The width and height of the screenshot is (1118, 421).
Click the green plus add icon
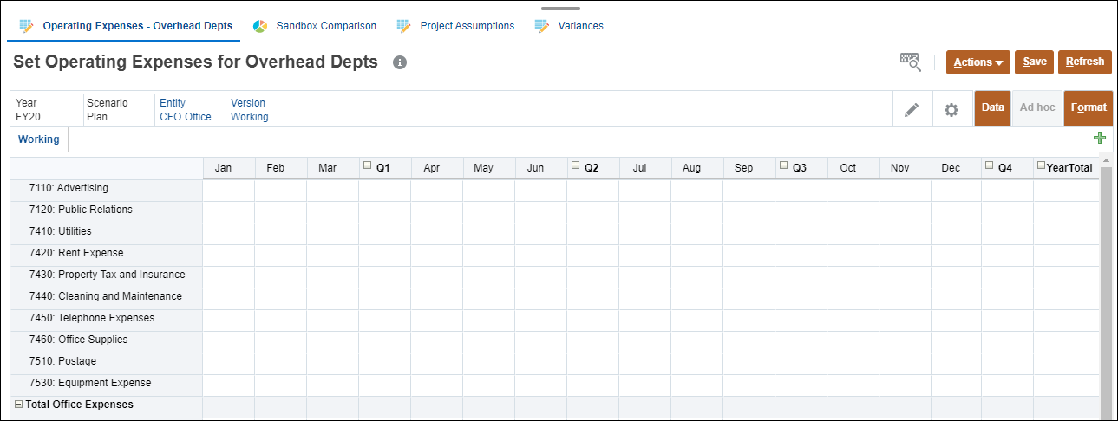[x=1100, y=138]
